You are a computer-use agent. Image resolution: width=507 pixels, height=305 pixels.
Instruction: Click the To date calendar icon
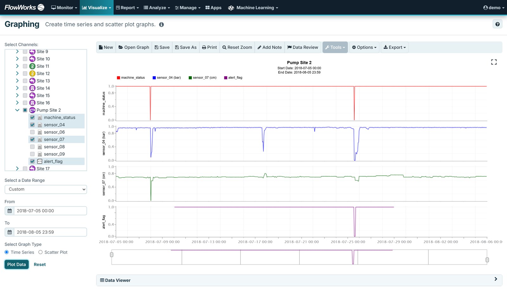click(10, 232)
